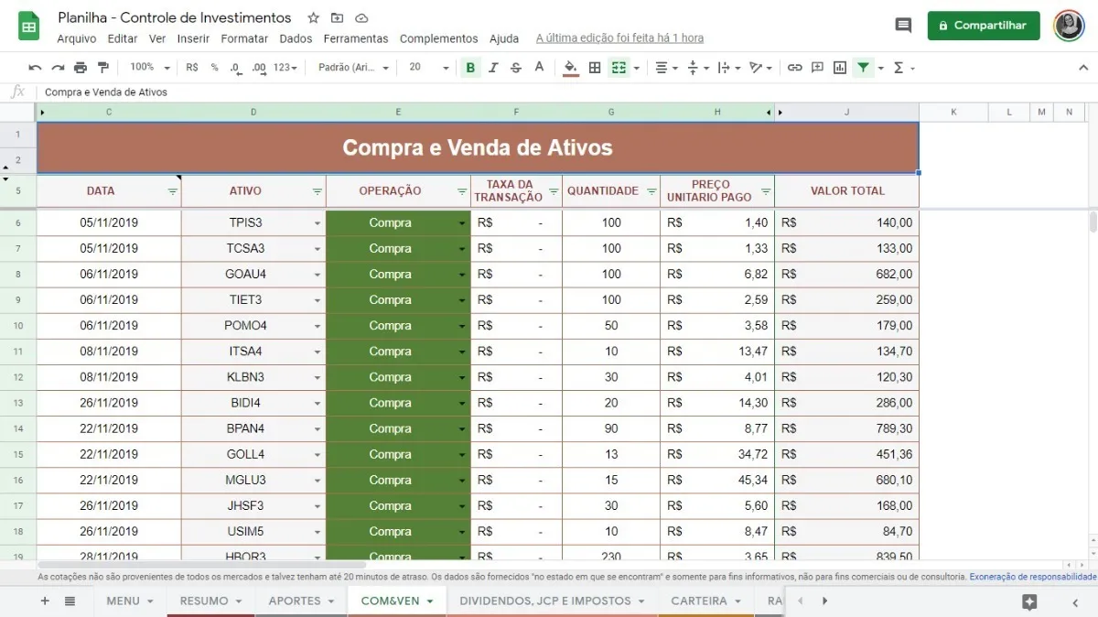Toggle the filter funnel button
Viewport: 1098px width, 617px height.
point(863,68)
